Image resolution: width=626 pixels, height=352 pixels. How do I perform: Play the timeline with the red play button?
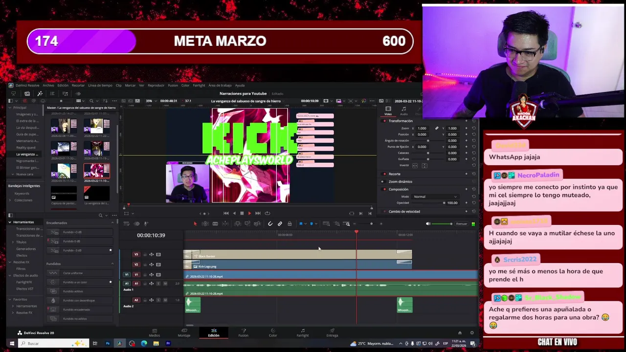click(249, 213)
